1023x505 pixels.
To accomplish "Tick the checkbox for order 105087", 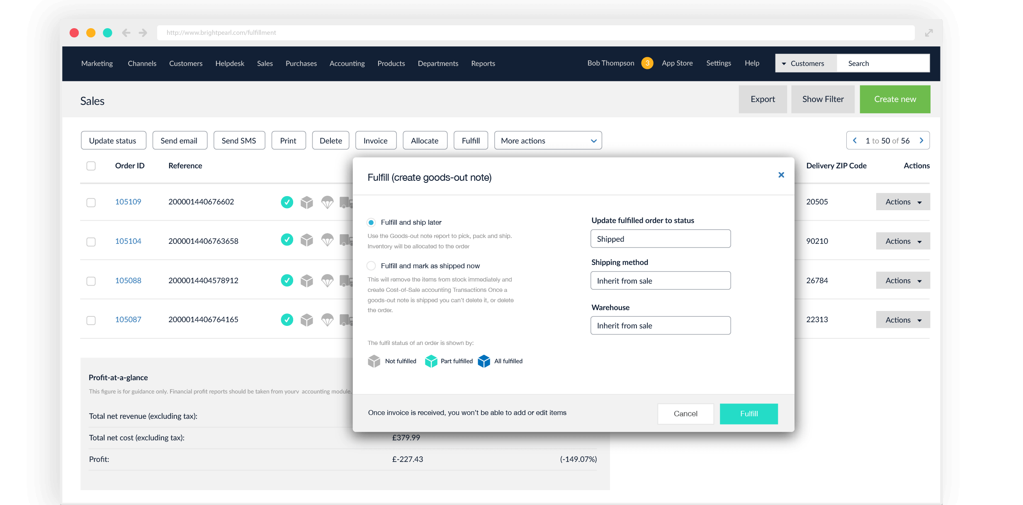I will point(91,320).
